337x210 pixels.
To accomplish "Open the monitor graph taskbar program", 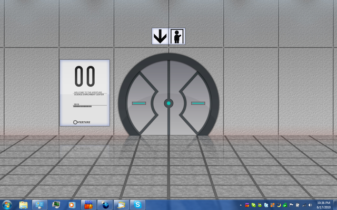I will [x=56, y=205].
